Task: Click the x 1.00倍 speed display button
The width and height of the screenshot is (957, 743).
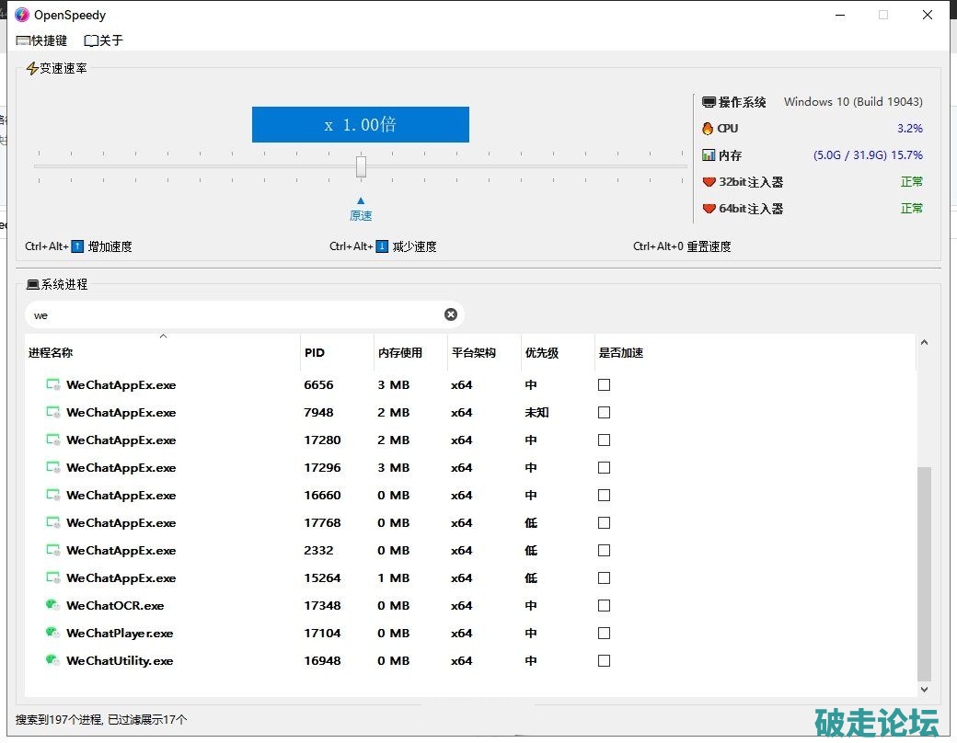Action: [x=360, y=125]
